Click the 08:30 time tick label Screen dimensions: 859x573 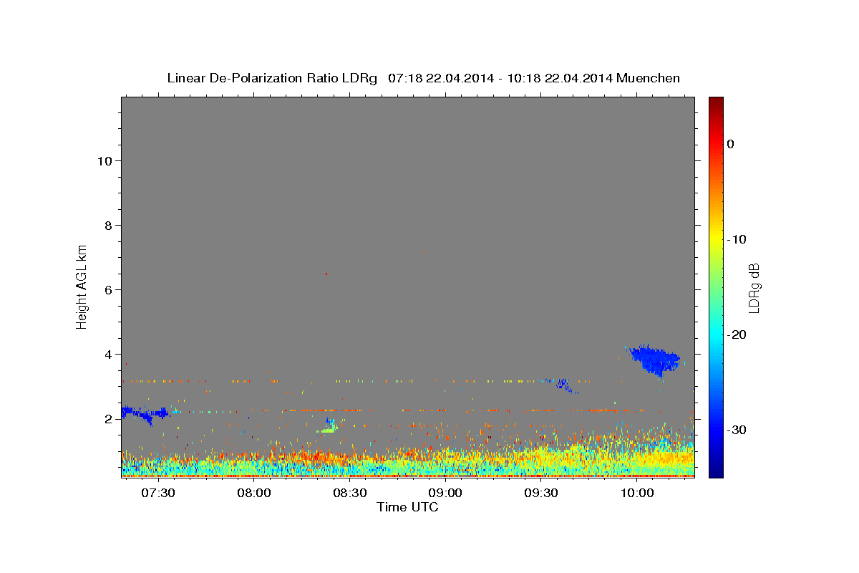(x=349, y=493)
